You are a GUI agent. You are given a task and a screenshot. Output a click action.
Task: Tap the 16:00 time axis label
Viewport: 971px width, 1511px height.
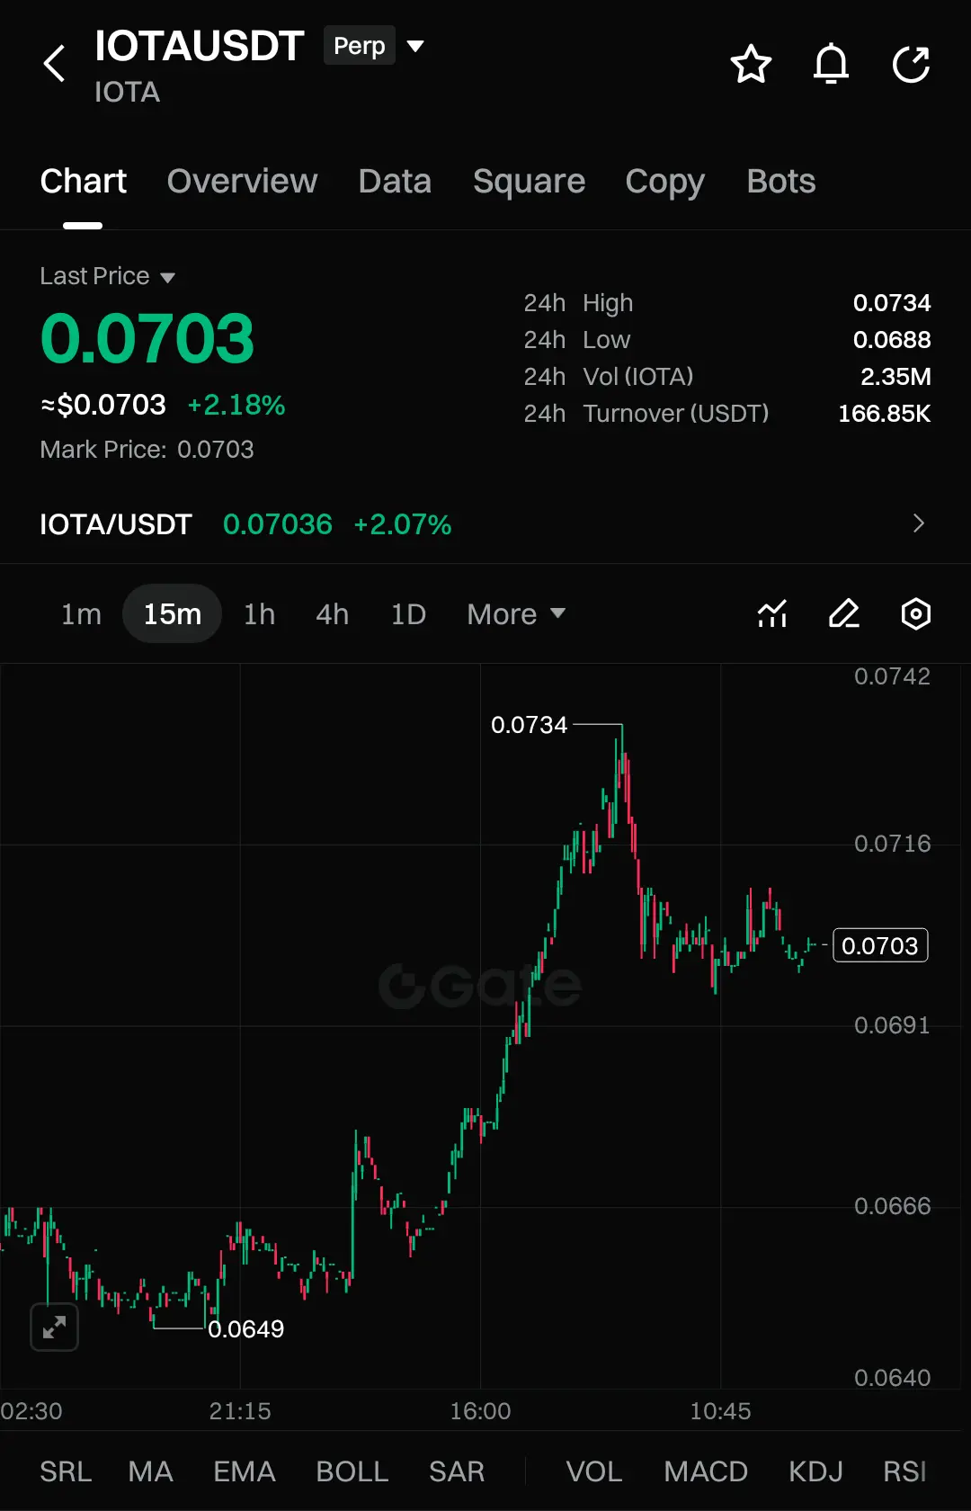[x=480, y=1411]
